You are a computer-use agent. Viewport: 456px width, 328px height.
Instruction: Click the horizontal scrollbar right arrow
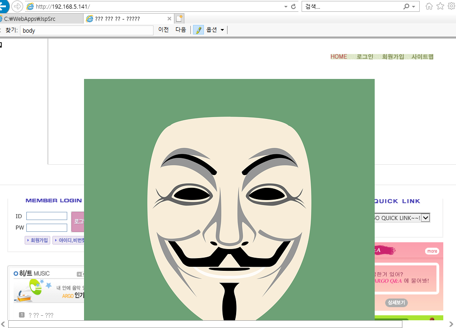pyautogui.click(x=451, y=324)
